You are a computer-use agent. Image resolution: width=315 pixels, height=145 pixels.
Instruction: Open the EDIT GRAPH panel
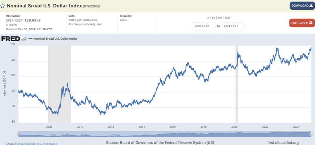(x=302, y=23)
